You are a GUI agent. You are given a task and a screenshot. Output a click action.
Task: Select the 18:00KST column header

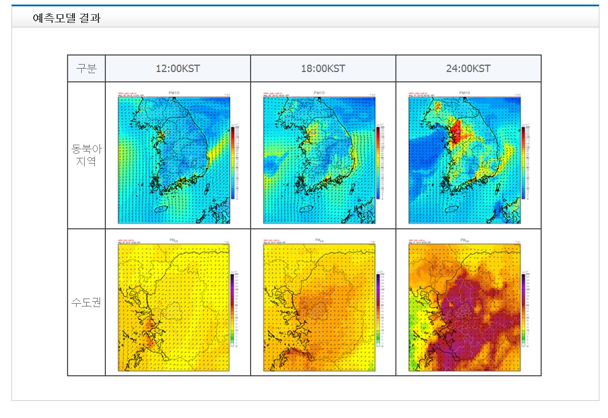pos(323,69)
